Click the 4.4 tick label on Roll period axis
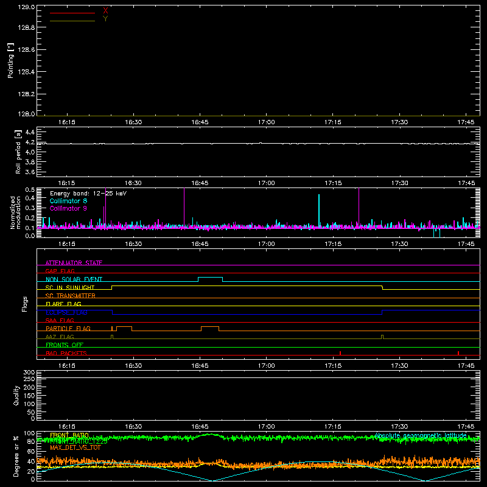 [30, 132]
